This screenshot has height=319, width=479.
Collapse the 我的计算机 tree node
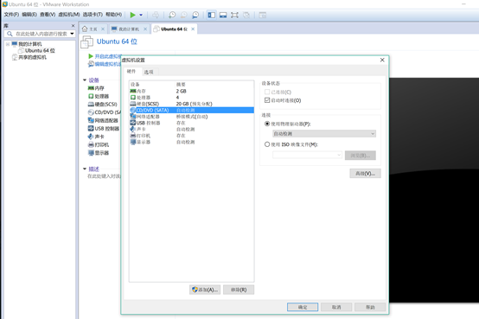pos(8,44)
